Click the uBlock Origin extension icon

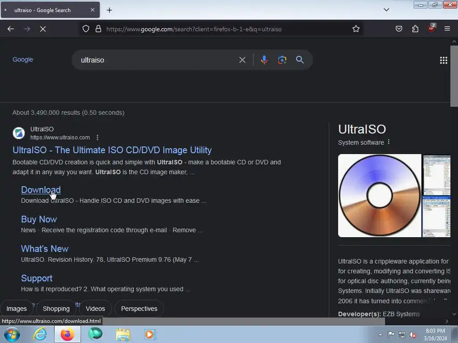click(431, 28)
